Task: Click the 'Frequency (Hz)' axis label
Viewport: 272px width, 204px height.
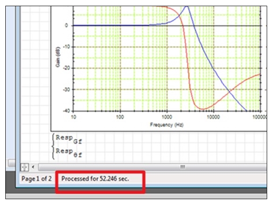Action: (x=166, y=125)
